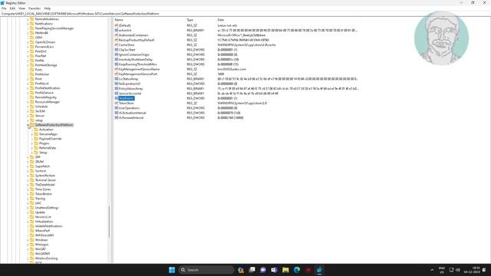491x276 pixels.
Task: Select the VLActivationInterval value icon
Action: coord(116,113)
